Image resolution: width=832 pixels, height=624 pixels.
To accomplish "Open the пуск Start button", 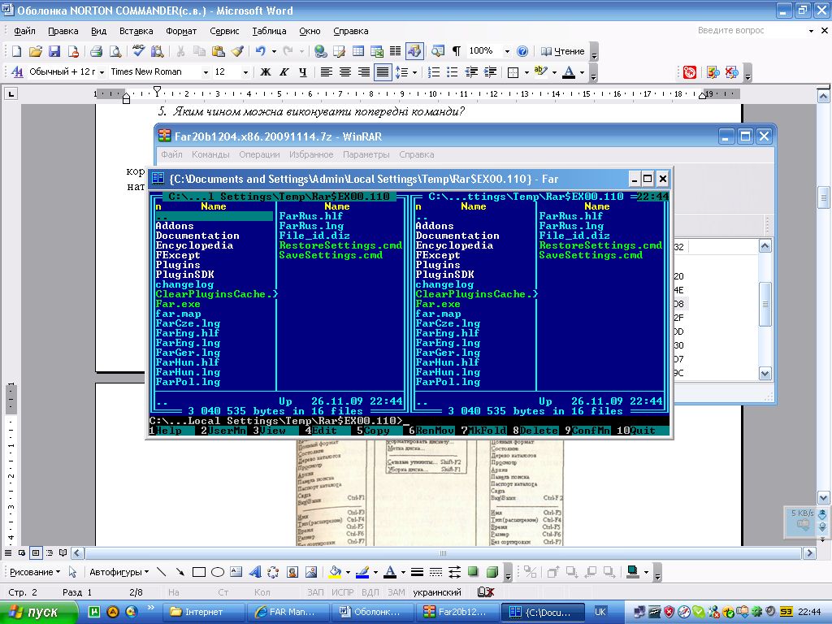I will point(39,612).
